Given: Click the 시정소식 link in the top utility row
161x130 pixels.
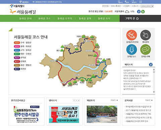Looking at the screenshot, I should click(135, 6).
